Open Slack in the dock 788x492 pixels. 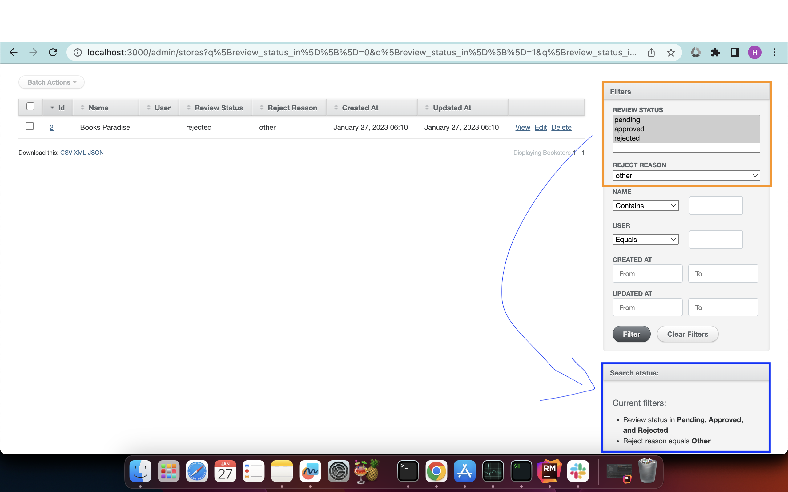(x=578, y=471)
